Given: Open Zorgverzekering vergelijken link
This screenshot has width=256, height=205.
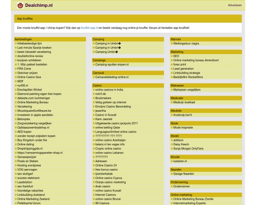Looking at the screenshot, I should tap(35, 123).
